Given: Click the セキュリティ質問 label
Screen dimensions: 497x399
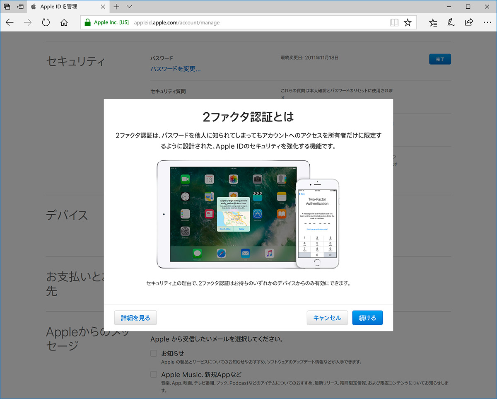Looking at the screenshot, I should pos(168,91).
